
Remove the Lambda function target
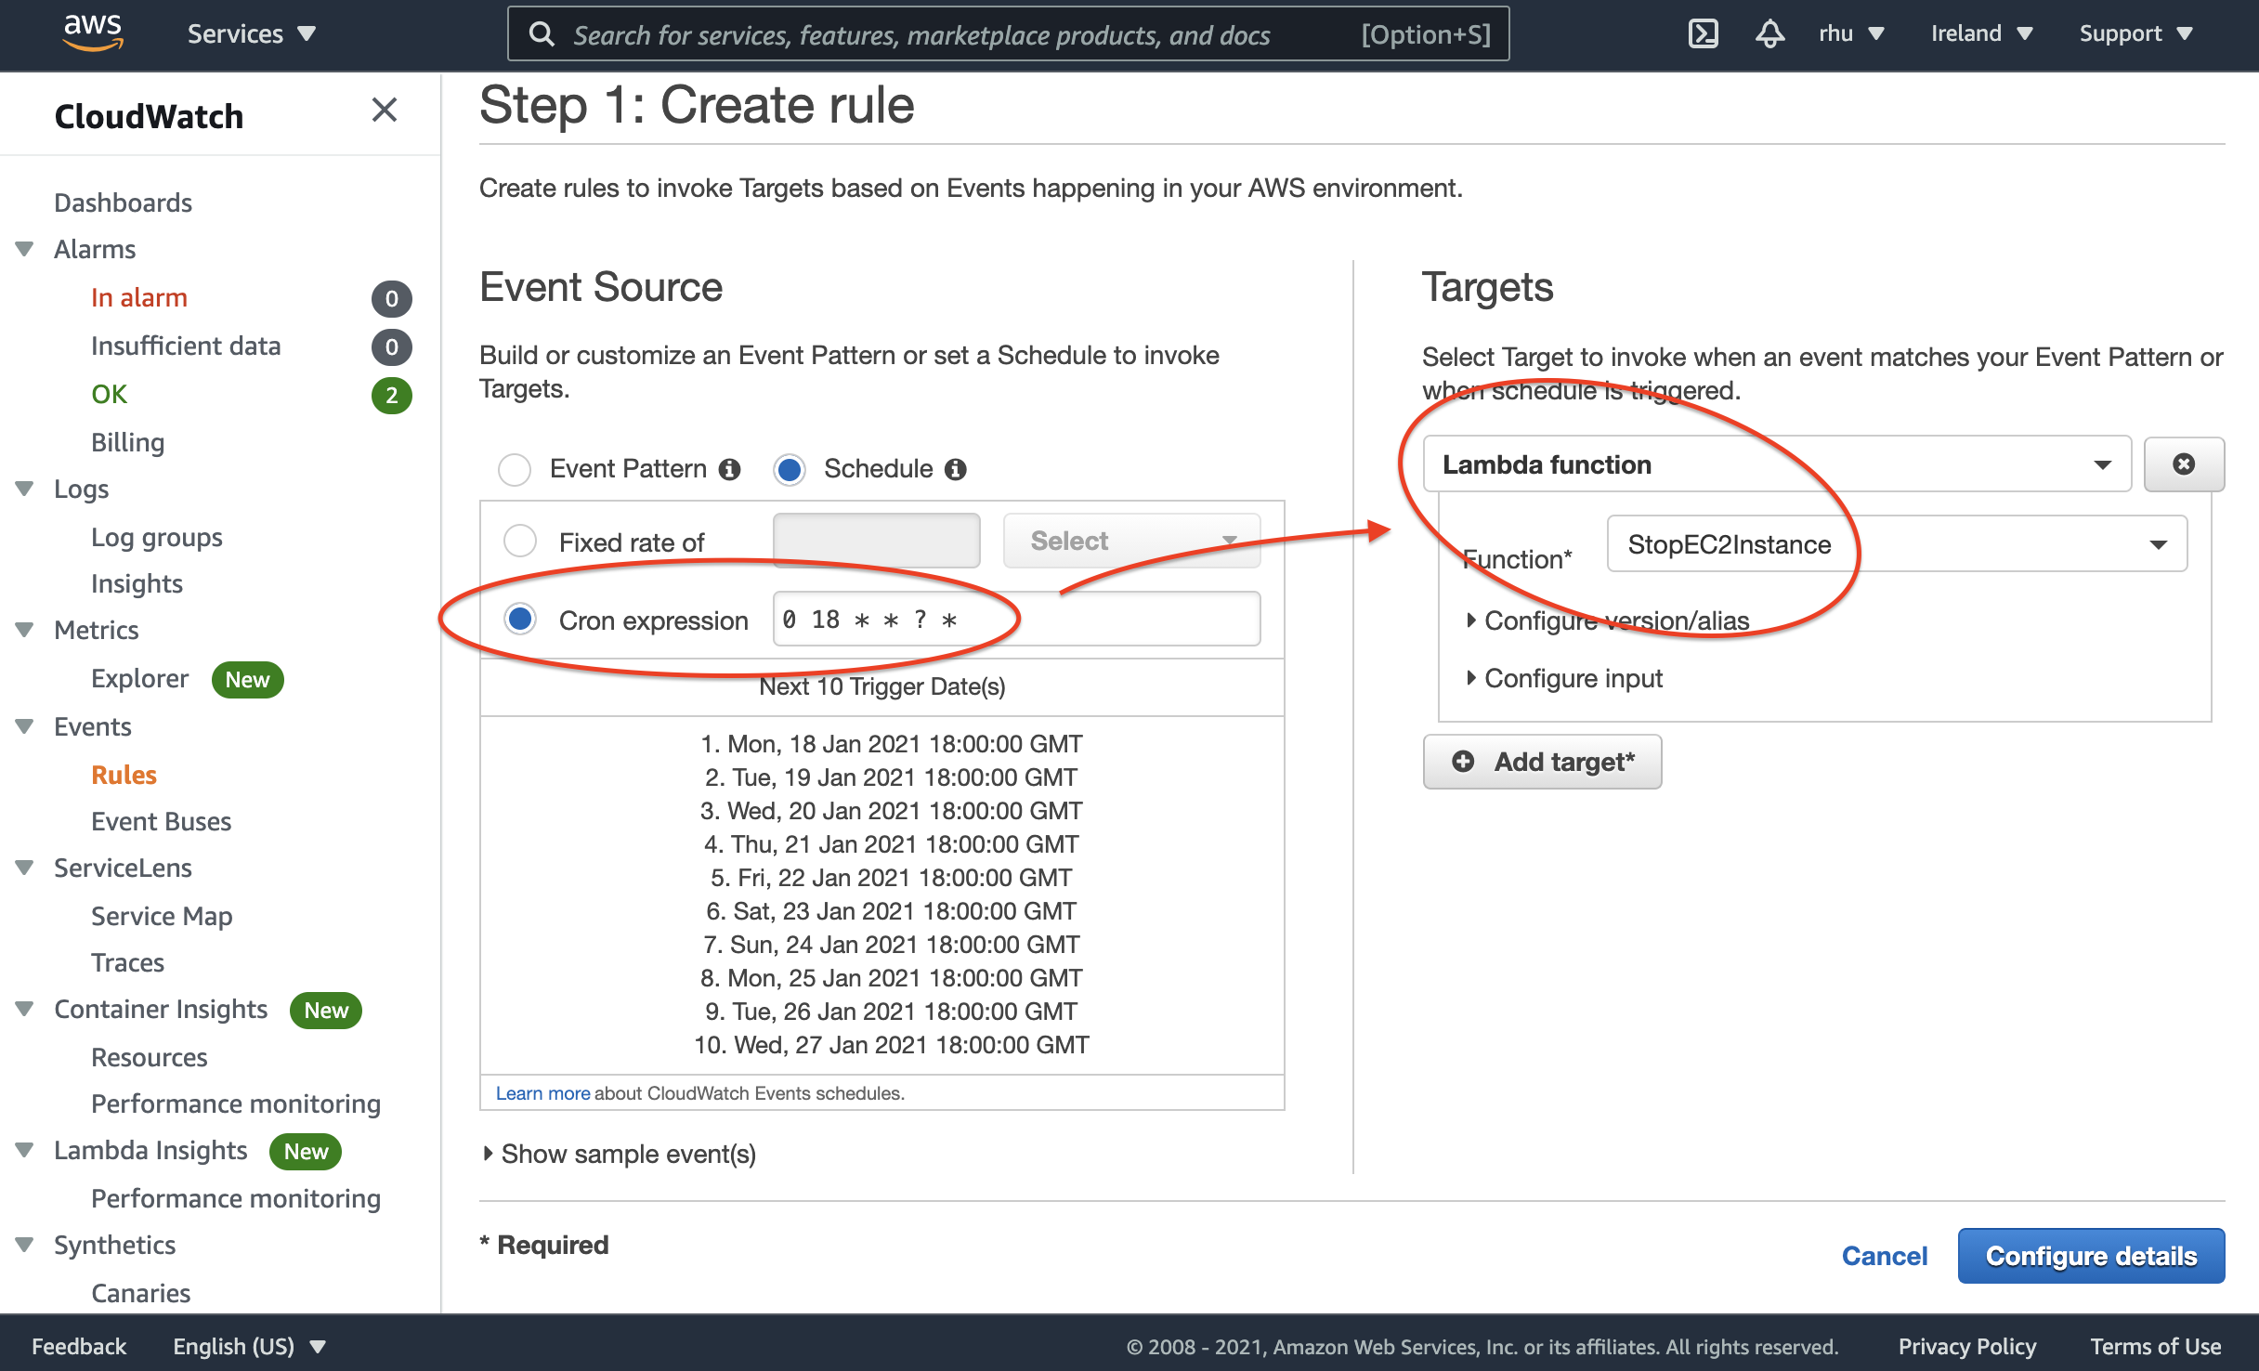(2184, 464)
